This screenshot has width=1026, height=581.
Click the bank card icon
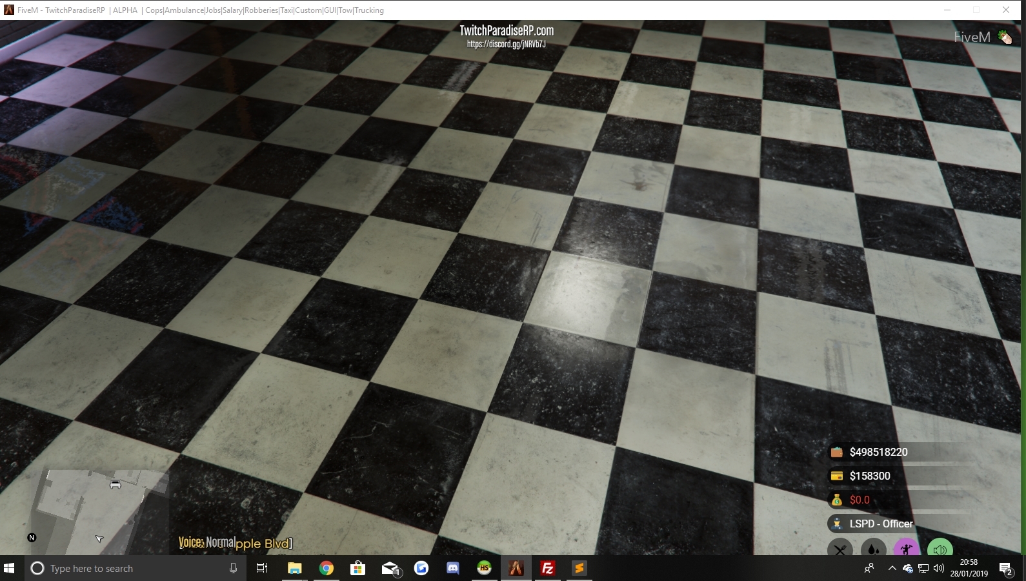(837, 476)
